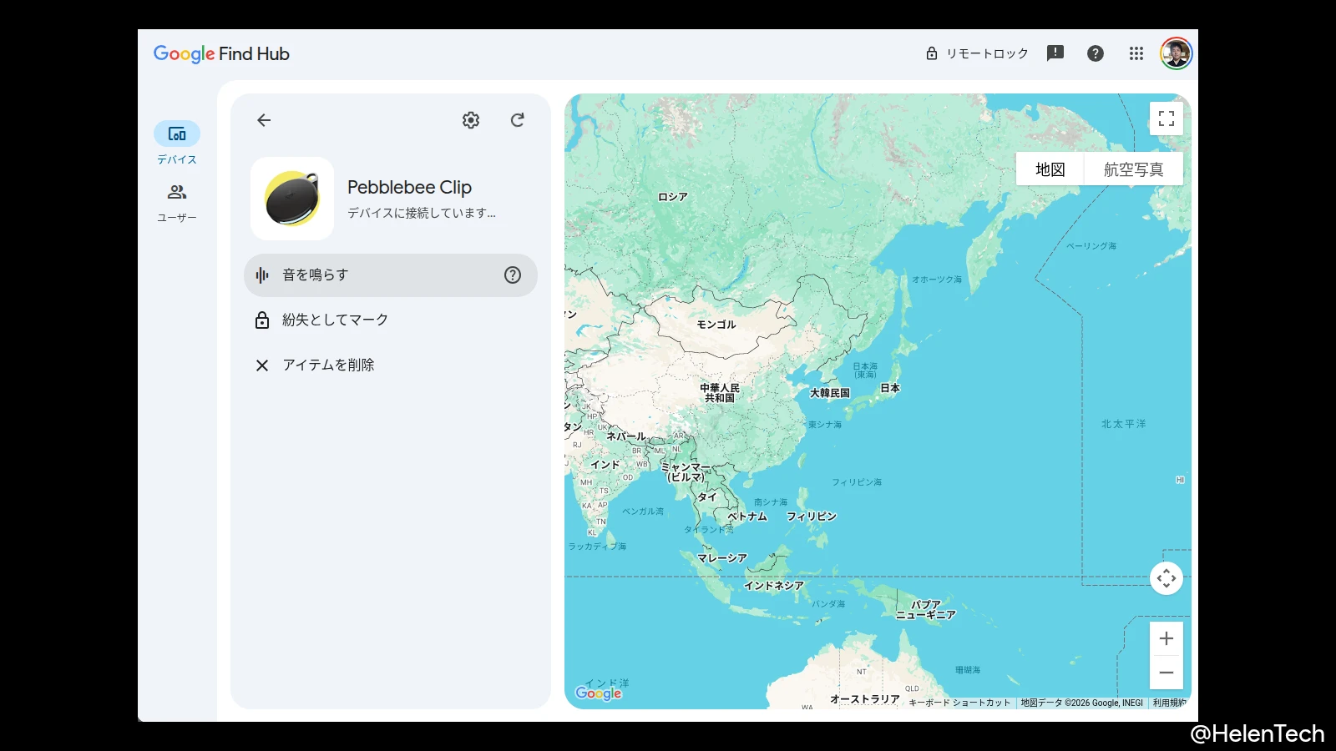Image resolution: width=1336 pixels, height=751 pixels.
Task: Send feedback via the header feedback icon
Action: click(1055, 53)
